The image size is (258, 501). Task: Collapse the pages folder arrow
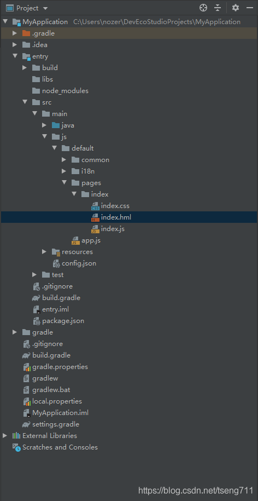pyautogui.click(x=64, y=183)
